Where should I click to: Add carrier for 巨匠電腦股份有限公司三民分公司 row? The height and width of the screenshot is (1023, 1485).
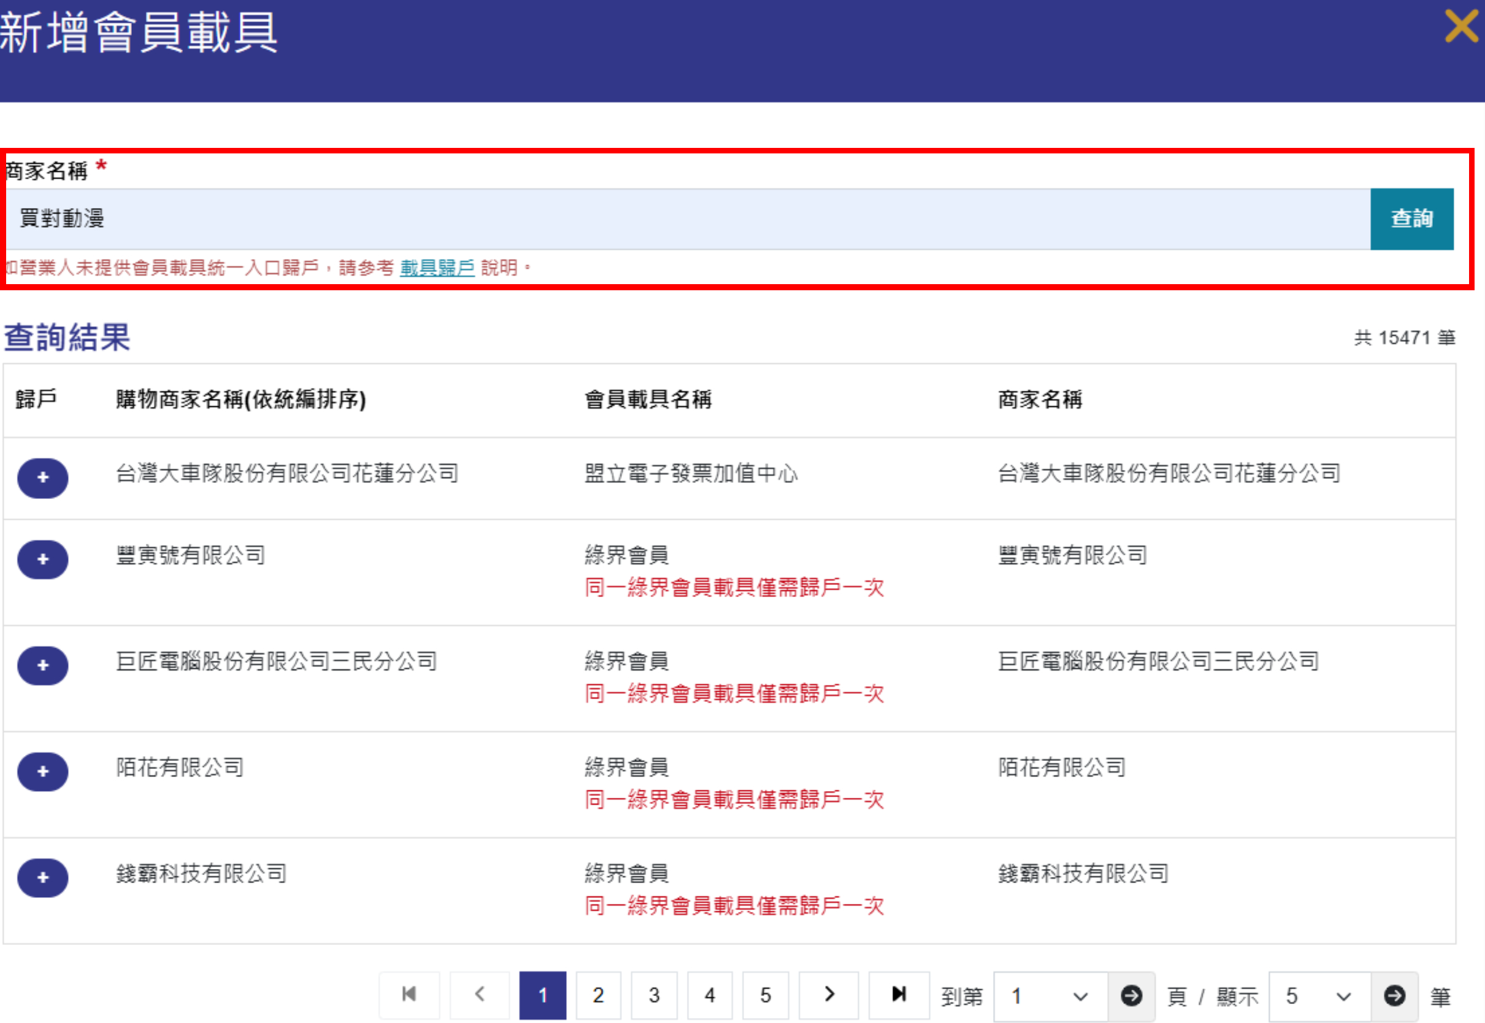coord(43,665)
